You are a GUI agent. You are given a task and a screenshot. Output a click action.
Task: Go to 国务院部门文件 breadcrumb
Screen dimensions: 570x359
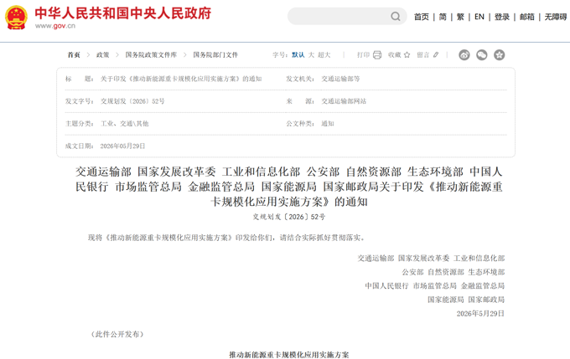pos(215,54)
